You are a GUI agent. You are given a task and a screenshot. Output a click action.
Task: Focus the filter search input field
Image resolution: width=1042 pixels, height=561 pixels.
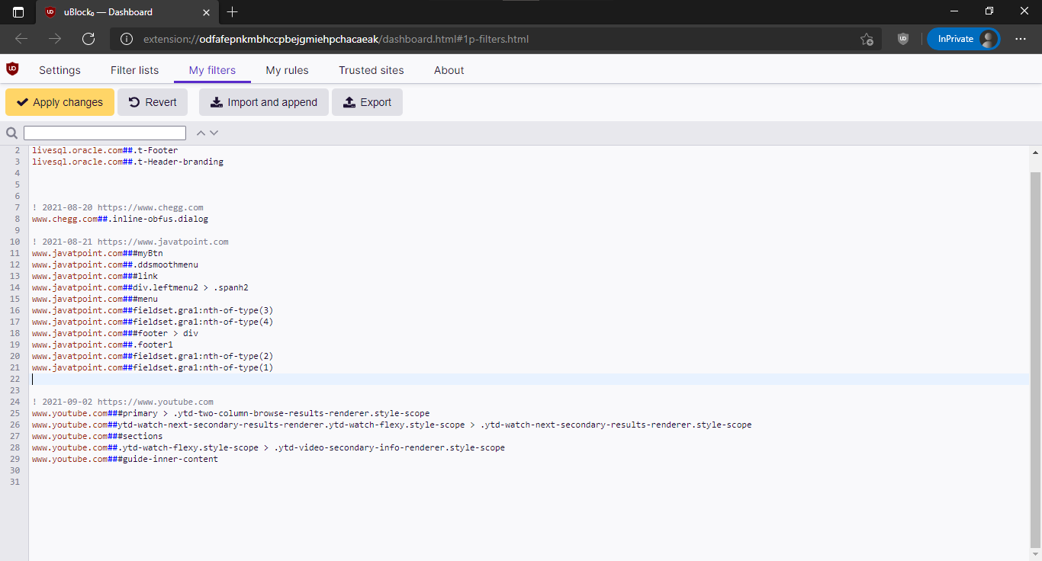click(x=105, y=133)
